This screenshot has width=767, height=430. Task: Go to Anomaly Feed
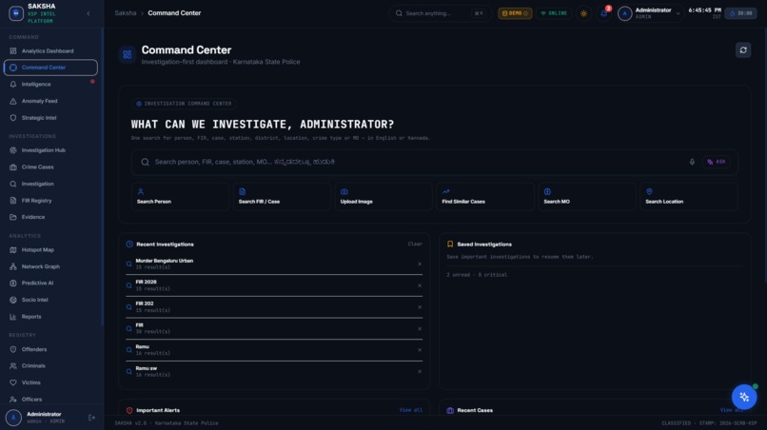[x=50, y=101]
